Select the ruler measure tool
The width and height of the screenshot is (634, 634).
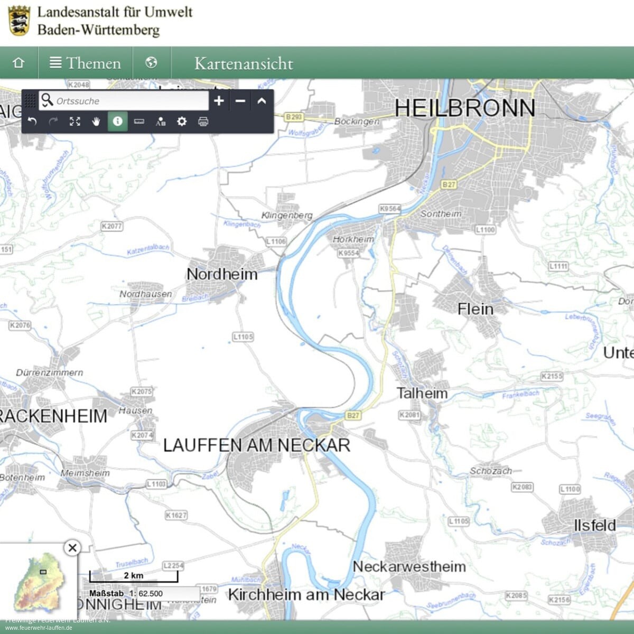[139, 122]
